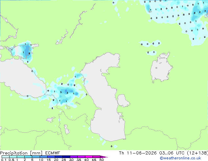Pick the bright magenta 40–45 mm legend swatch
The width and height of the screenshot is (208, 161).
89,157
